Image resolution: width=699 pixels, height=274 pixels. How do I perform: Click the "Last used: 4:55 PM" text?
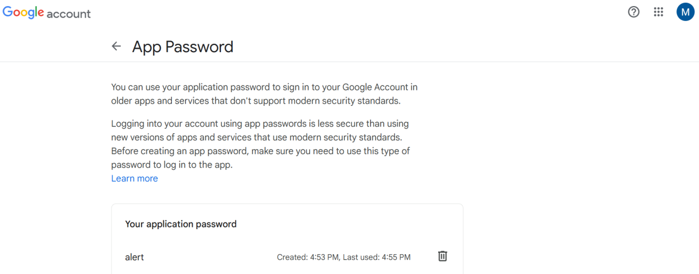[377, 257]
